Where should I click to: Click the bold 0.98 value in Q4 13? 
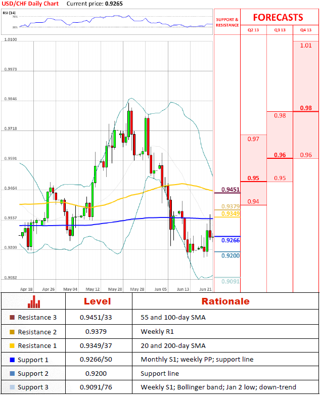306,108
